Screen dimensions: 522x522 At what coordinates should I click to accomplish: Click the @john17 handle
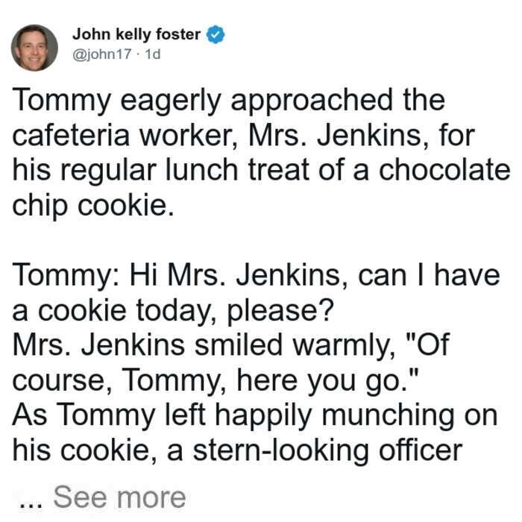point(102,54)
